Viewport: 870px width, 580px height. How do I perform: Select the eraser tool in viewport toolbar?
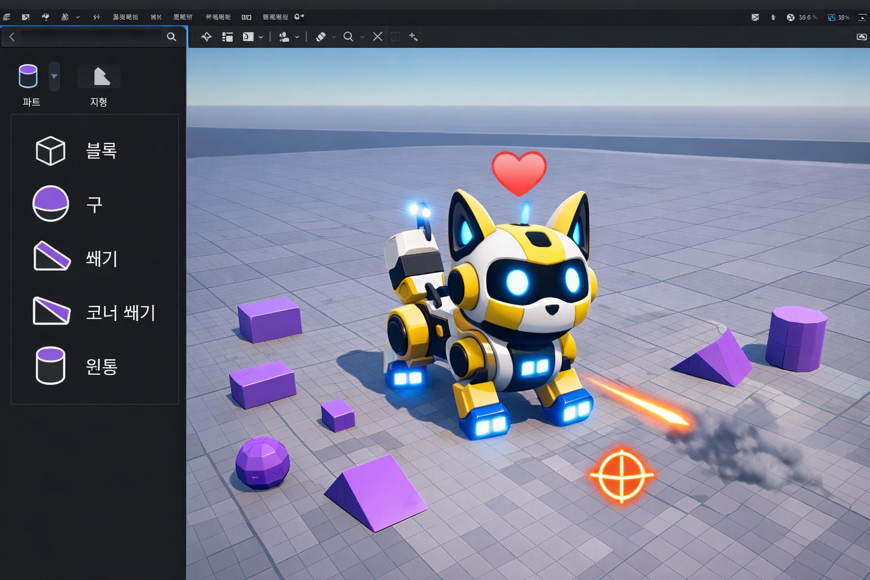coord(321,37)
